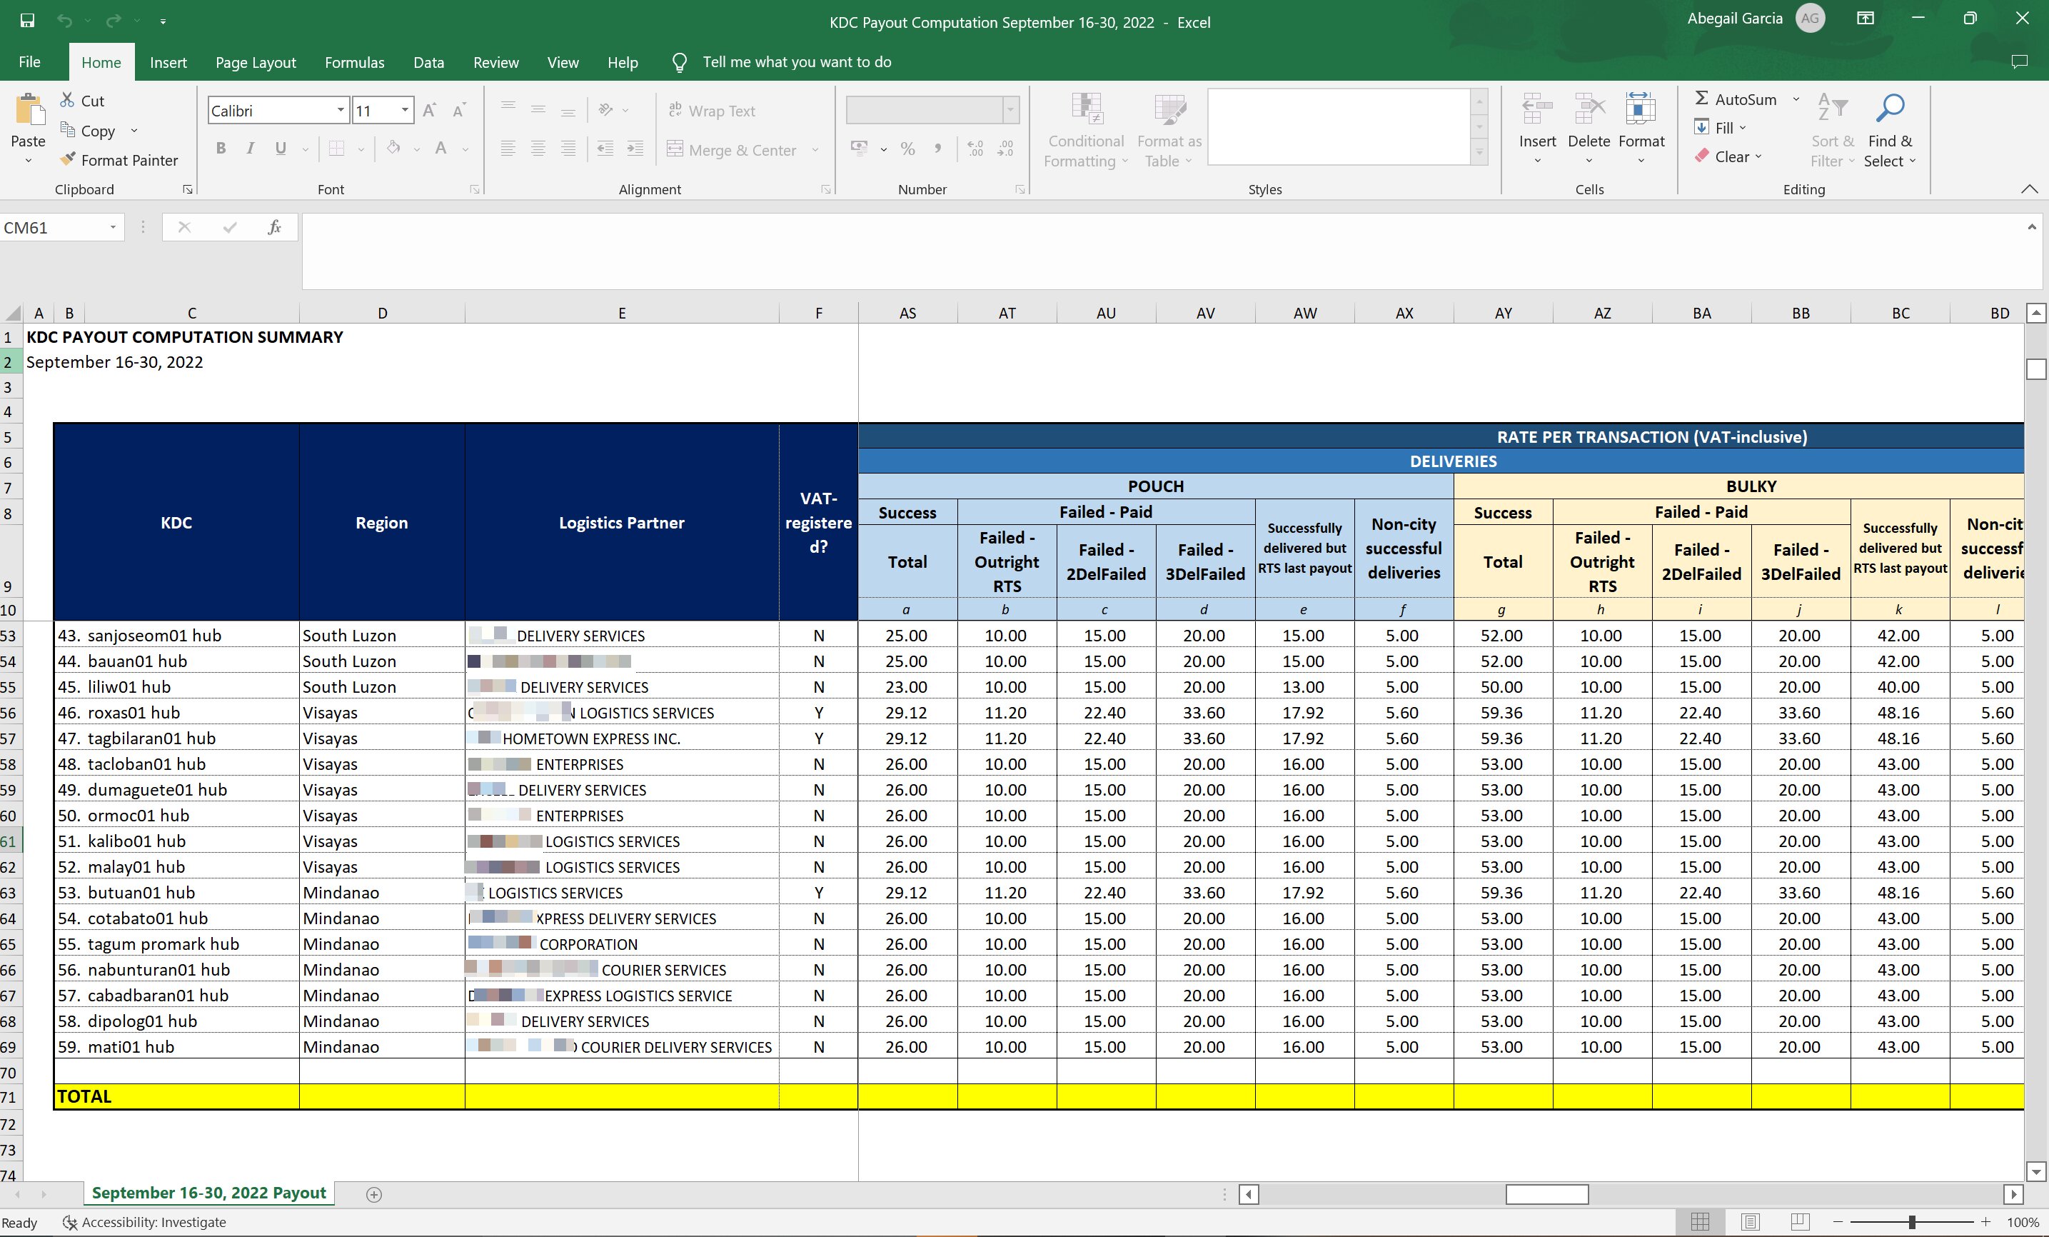Click the zoom slider handle
Image resolution: width=2049 pixels, height=1237 pixels.
[1912, 1222]
